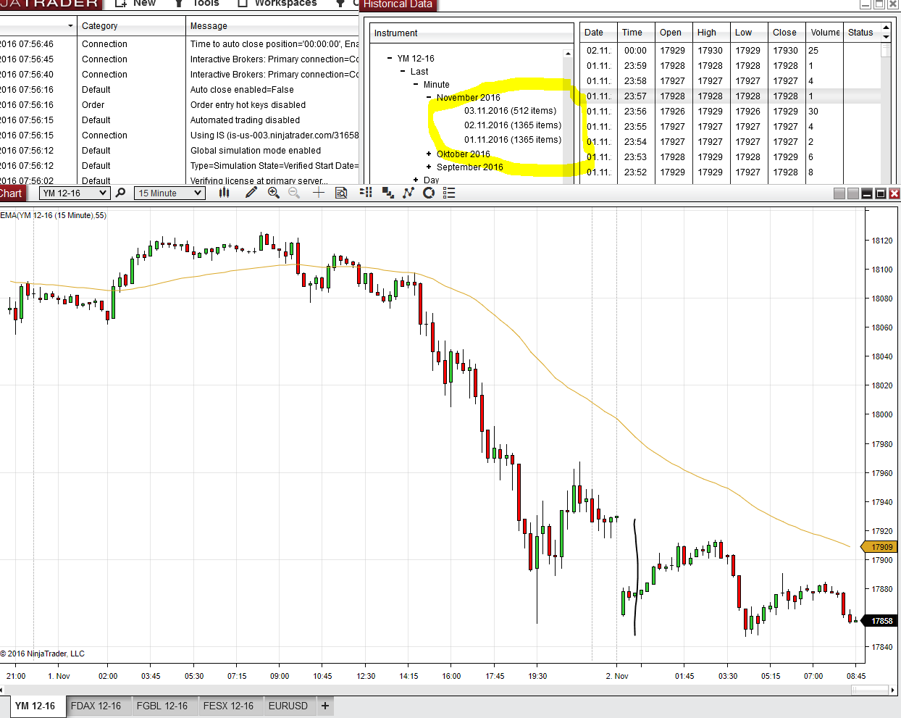Click the data table scroll stepper up arrow
The image size is (901, 718).
click(886, 28)
